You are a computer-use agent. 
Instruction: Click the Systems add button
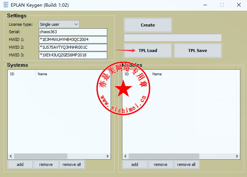point(20,164)
